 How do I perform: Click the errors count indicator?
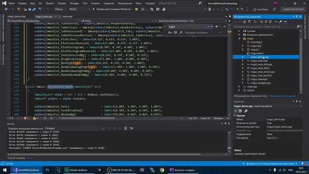coord(26,118)
